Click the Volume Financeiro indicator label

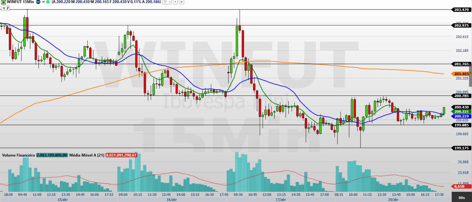pos(18,155)
